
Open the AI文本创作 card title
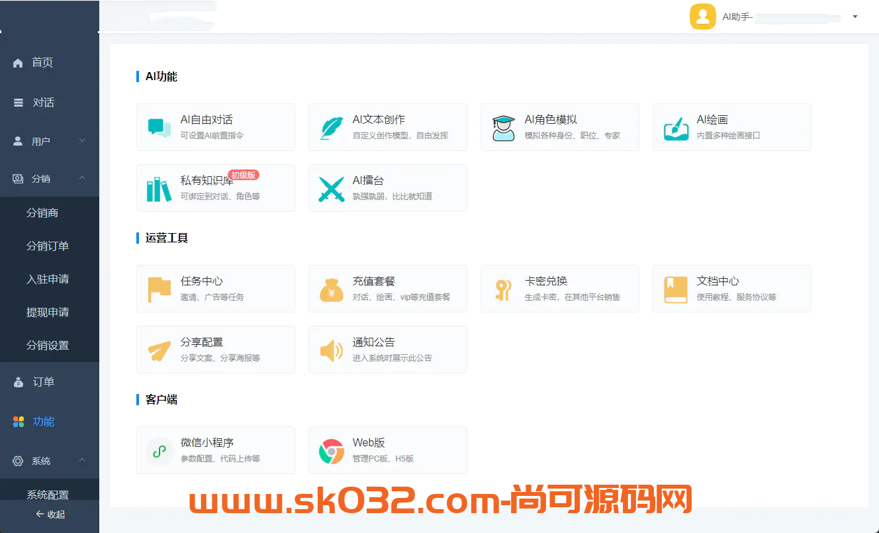[x=379, y=120]
